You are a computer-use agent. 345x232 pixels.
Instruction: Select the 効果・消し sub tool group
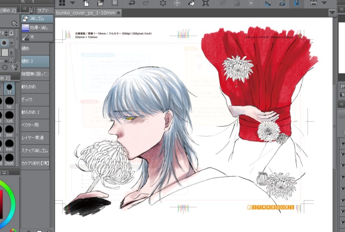click(37, 28)
